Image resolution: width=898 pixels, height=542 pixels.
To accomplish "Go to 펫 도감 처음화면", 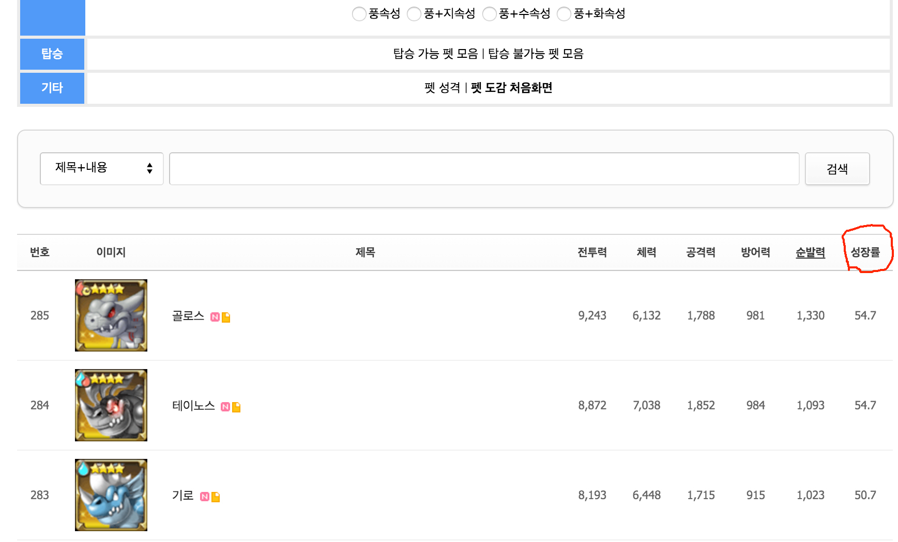I will click(511, 88).
